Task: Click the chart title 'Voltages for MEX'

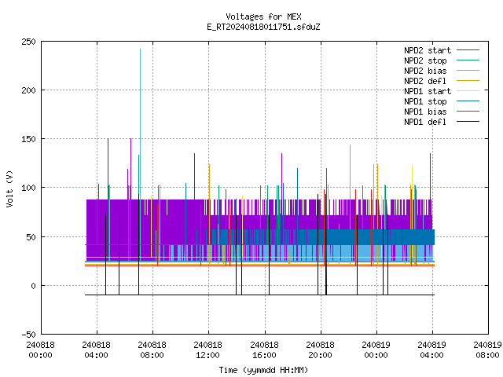Action: [263, 16]
